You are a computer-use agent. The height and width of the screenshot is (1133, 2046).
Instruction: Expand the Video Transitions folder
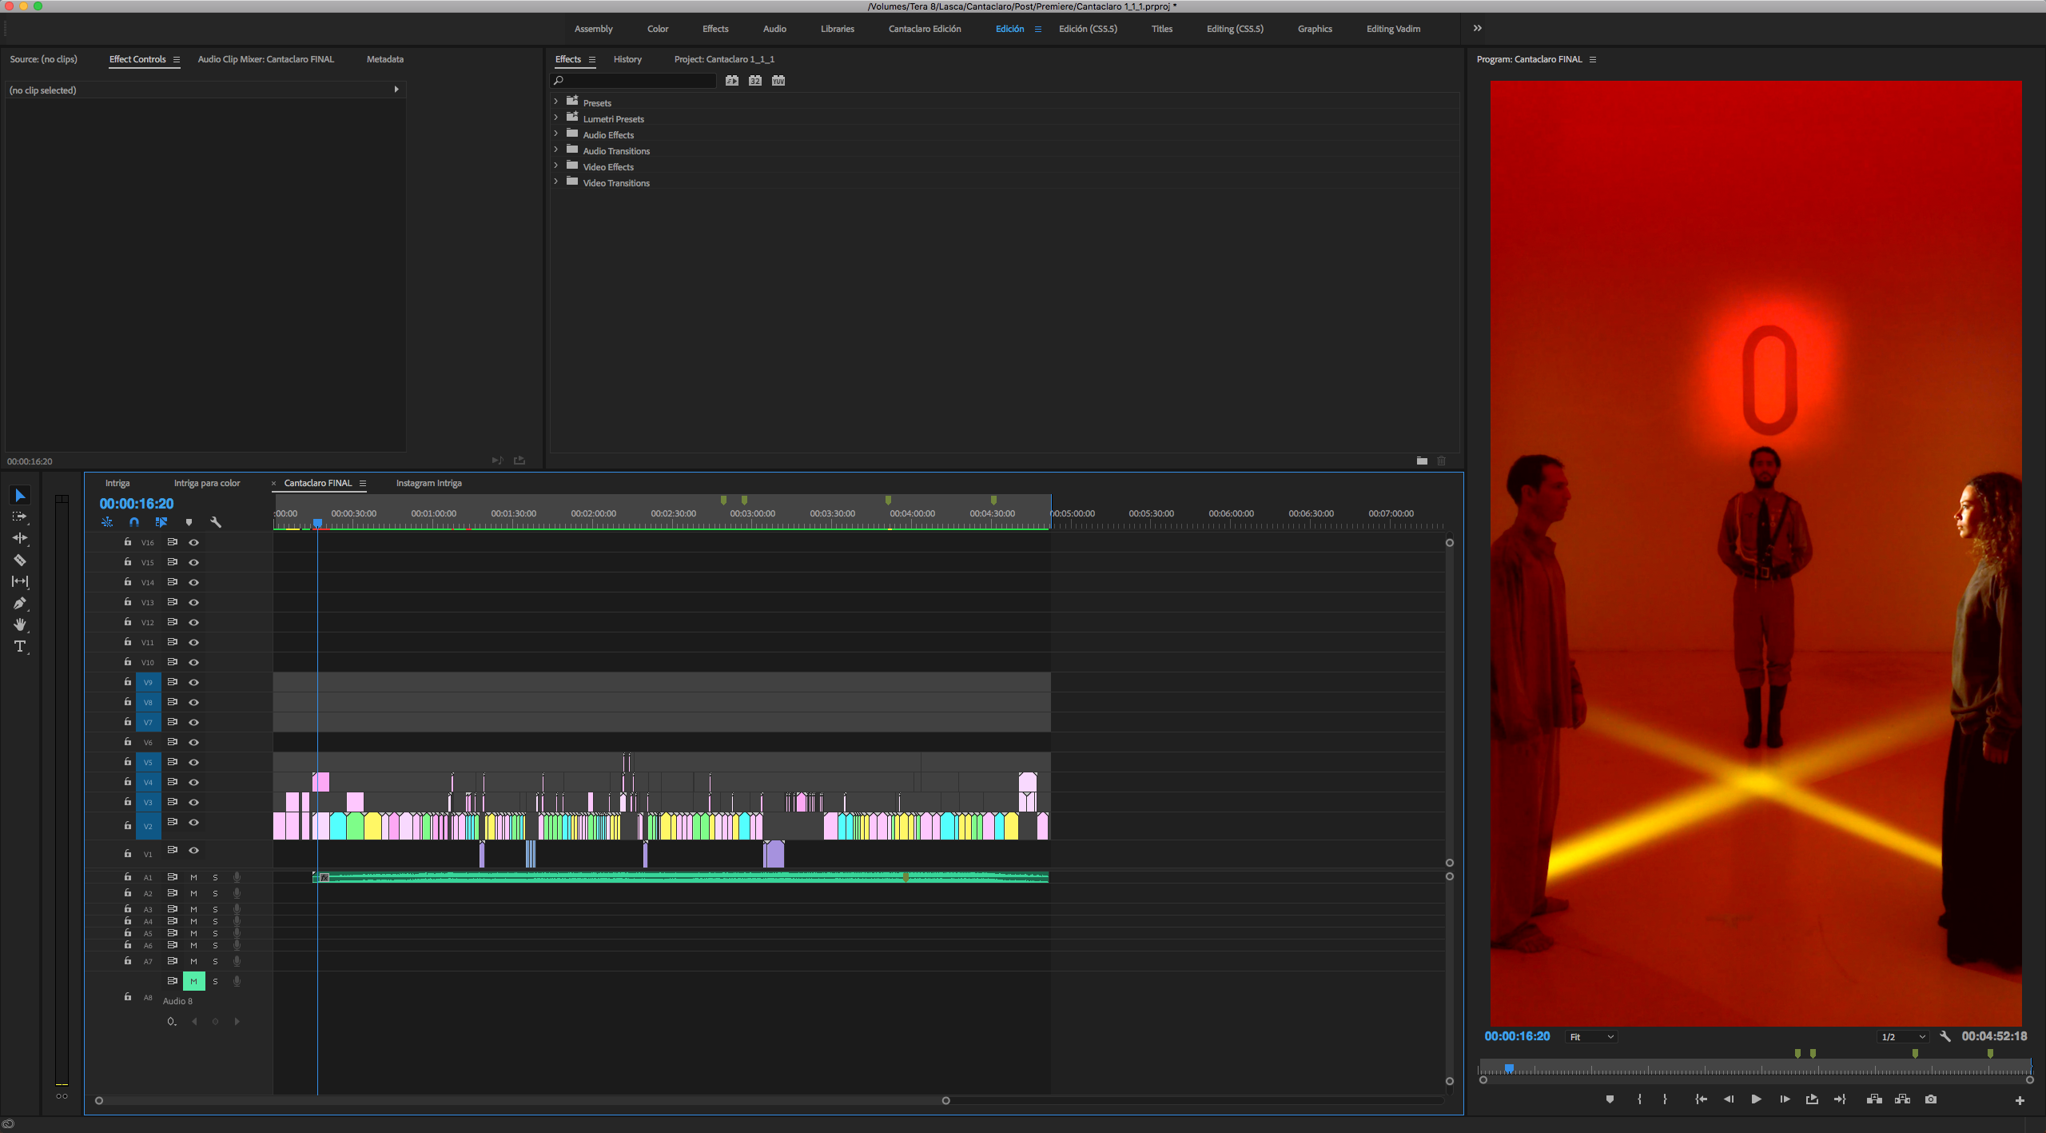click(555, 182)
